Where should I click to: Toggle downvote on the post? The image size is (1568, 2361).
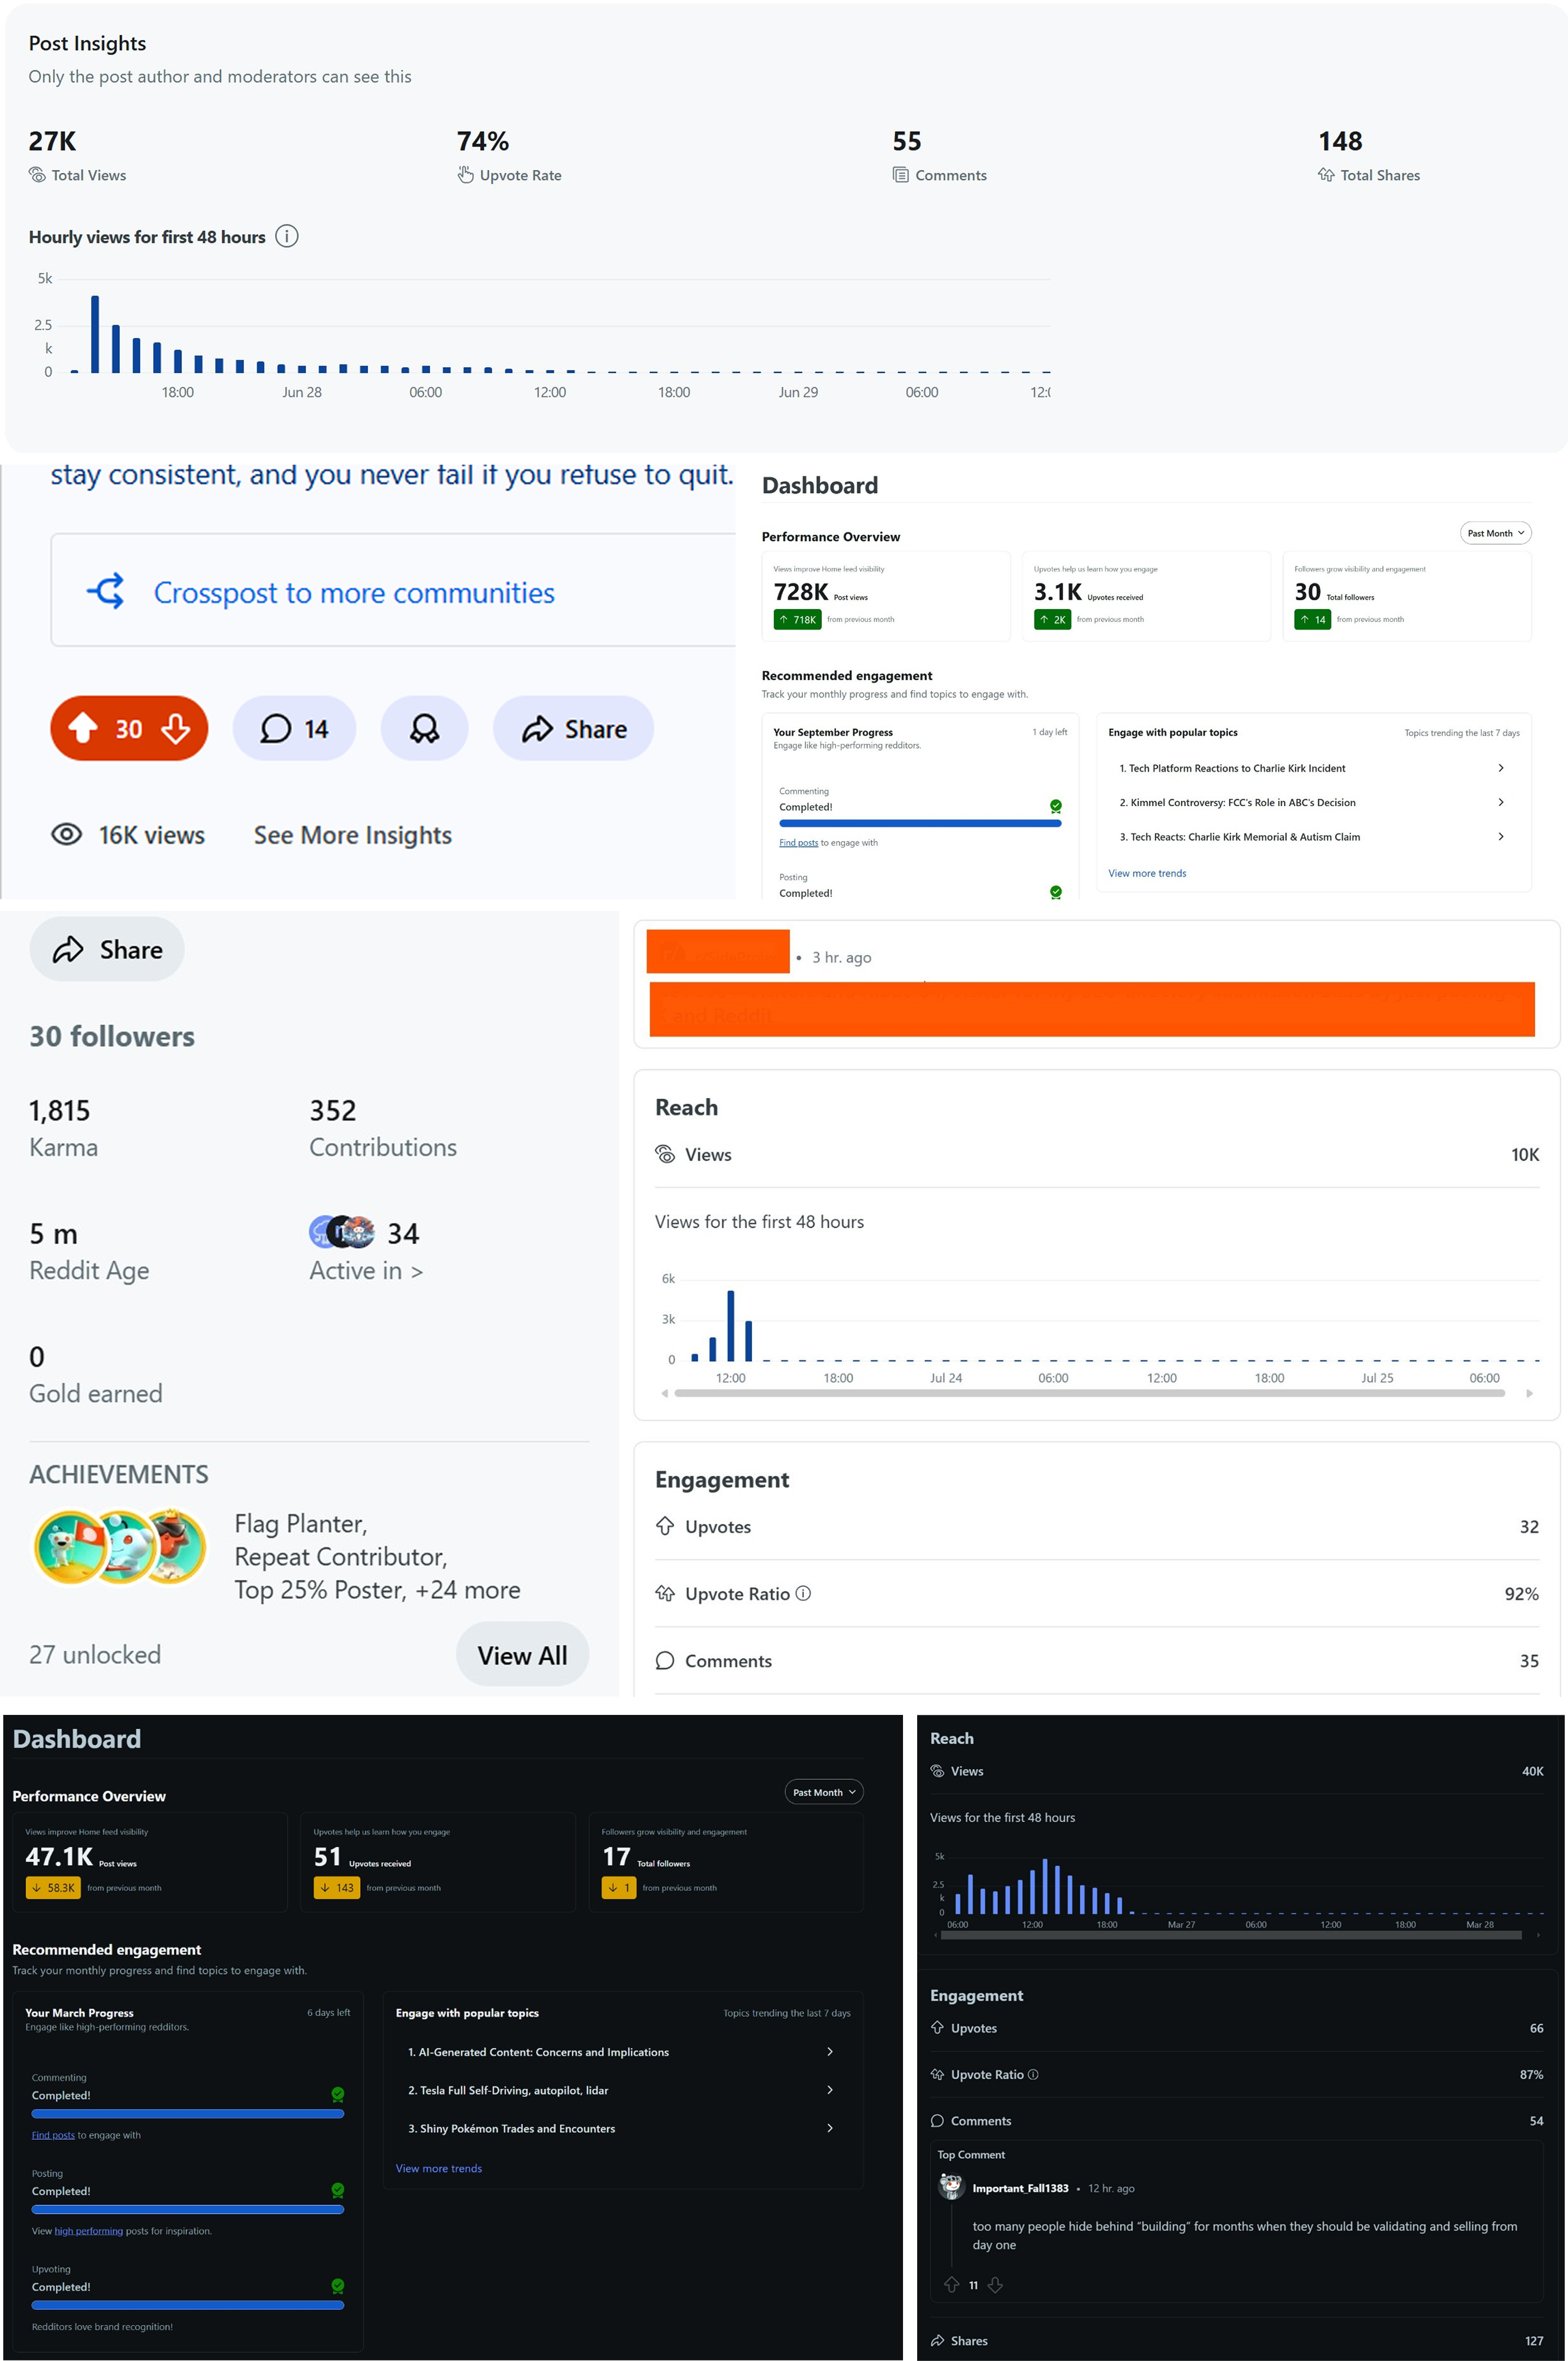tap(176, 728)
